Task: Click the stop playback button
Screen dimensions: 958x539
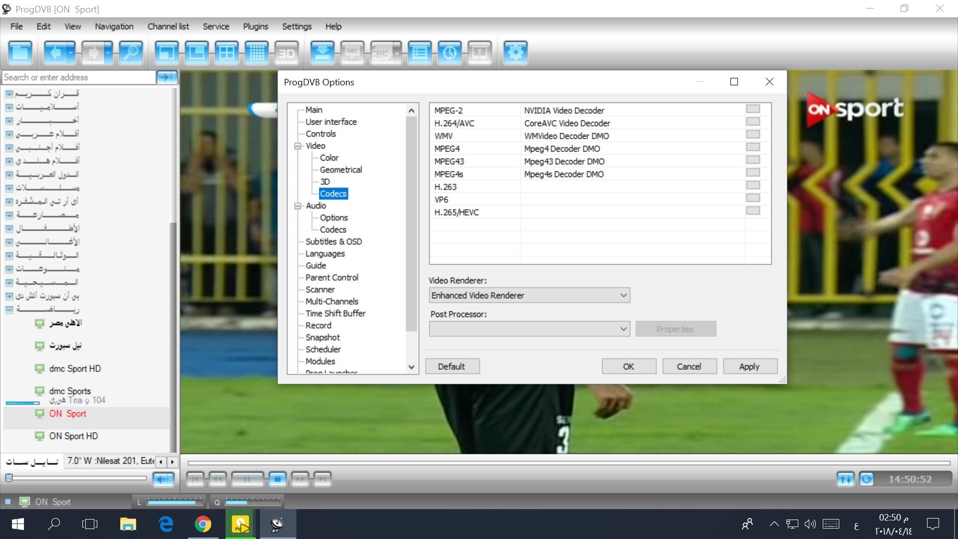Action: 277,479
